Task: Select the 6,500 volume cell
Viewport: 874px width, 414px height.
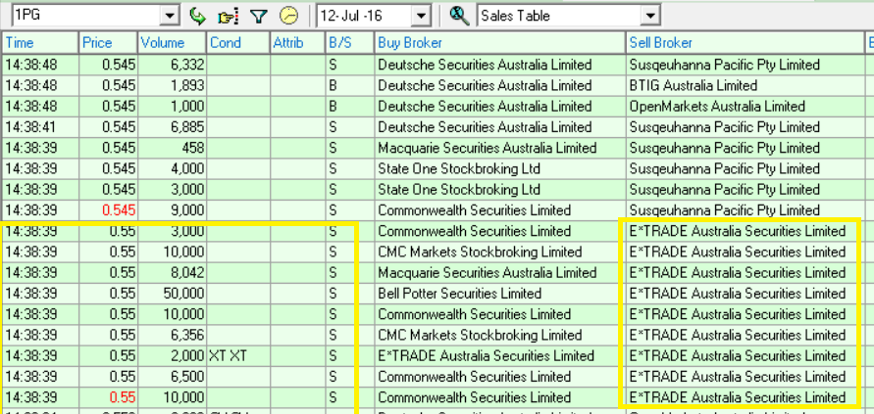Action: pos(172,377)
